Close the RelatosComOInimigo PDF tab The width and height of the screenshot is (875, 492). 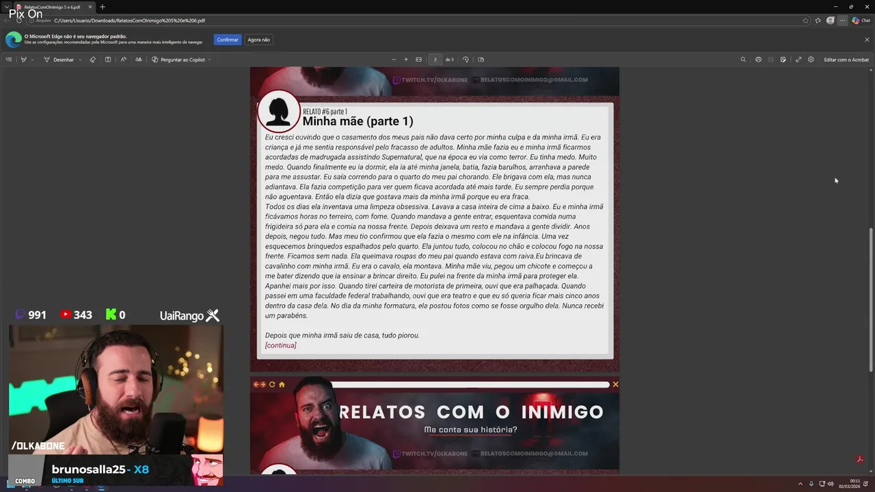pos(90,7)
